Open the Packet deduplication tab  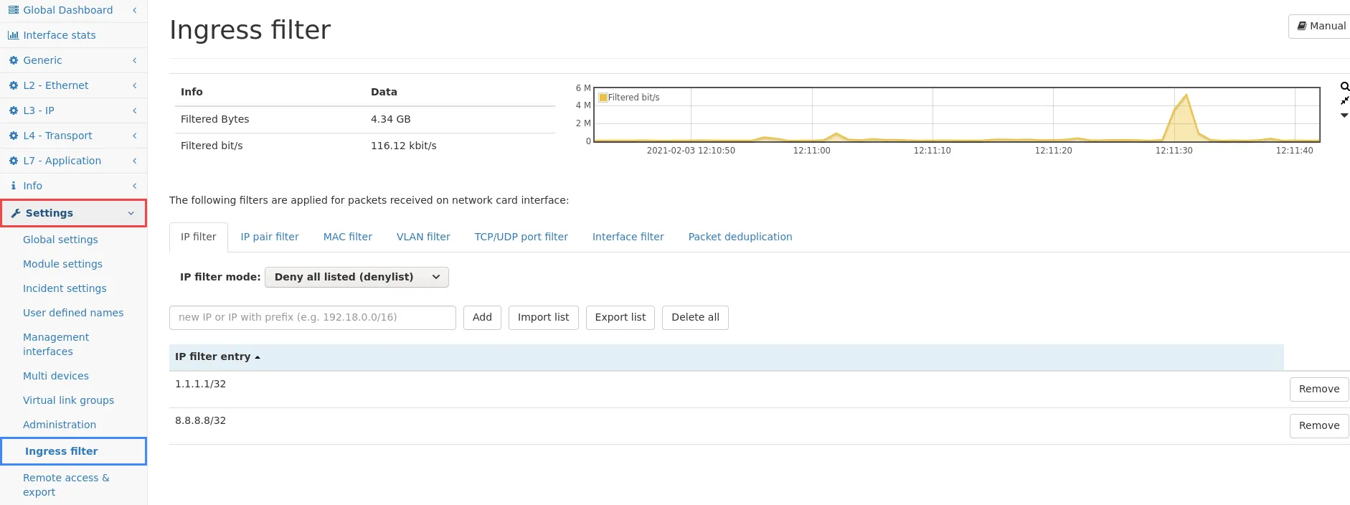tap(740, 237)
